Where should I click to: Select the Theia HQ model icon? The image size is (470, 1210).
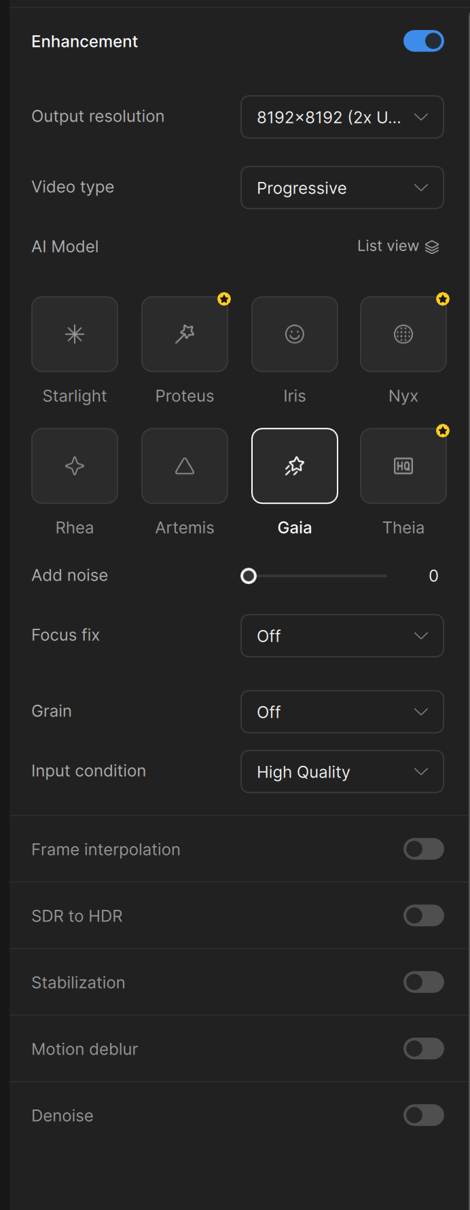click(x=403, y=466)
